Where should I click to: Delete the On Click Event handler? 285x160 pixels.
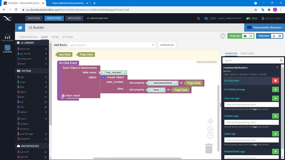[x=275, y=81]
